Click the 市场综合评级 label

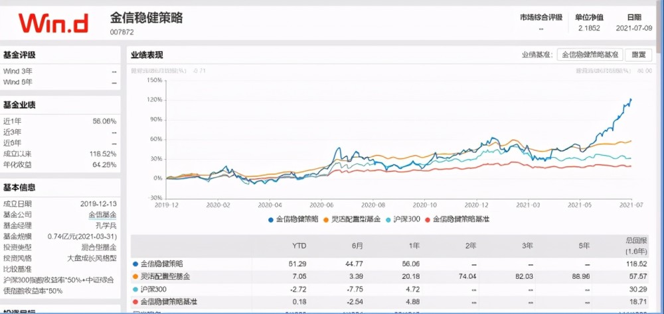pyautogui.click(x=541, y=18)
